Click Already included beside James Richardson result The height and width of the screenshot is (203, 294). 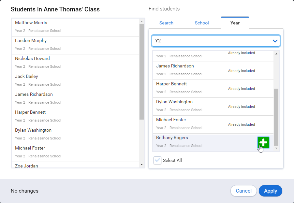[x=242, y=71]
